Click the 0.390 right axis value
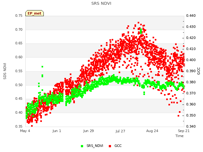 (191, 71)
